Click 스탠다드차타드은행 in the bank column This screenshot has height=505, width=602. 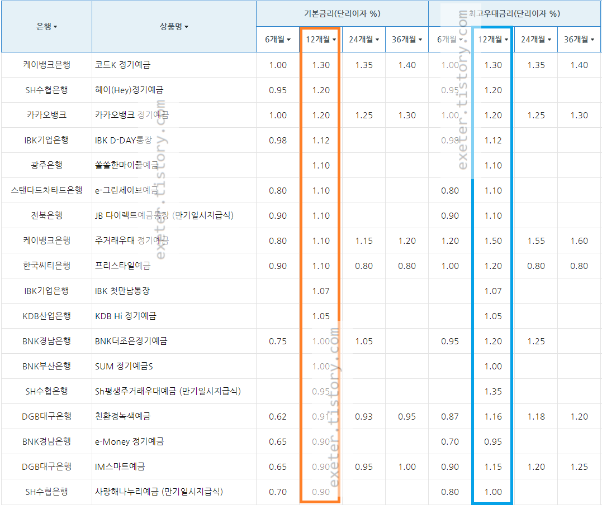pos(46,190)
